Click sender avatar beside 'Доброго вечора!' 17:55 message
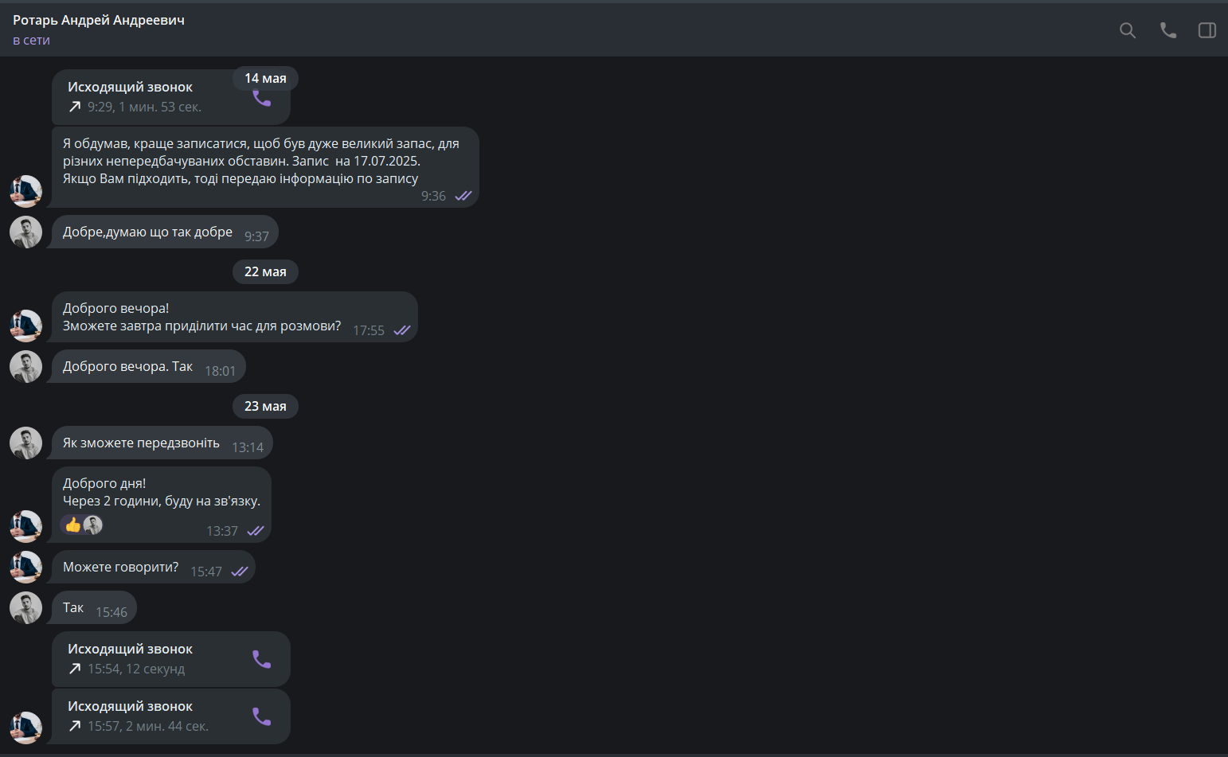This screenshot has height=757, width=1228. click(x=25, y=326)
